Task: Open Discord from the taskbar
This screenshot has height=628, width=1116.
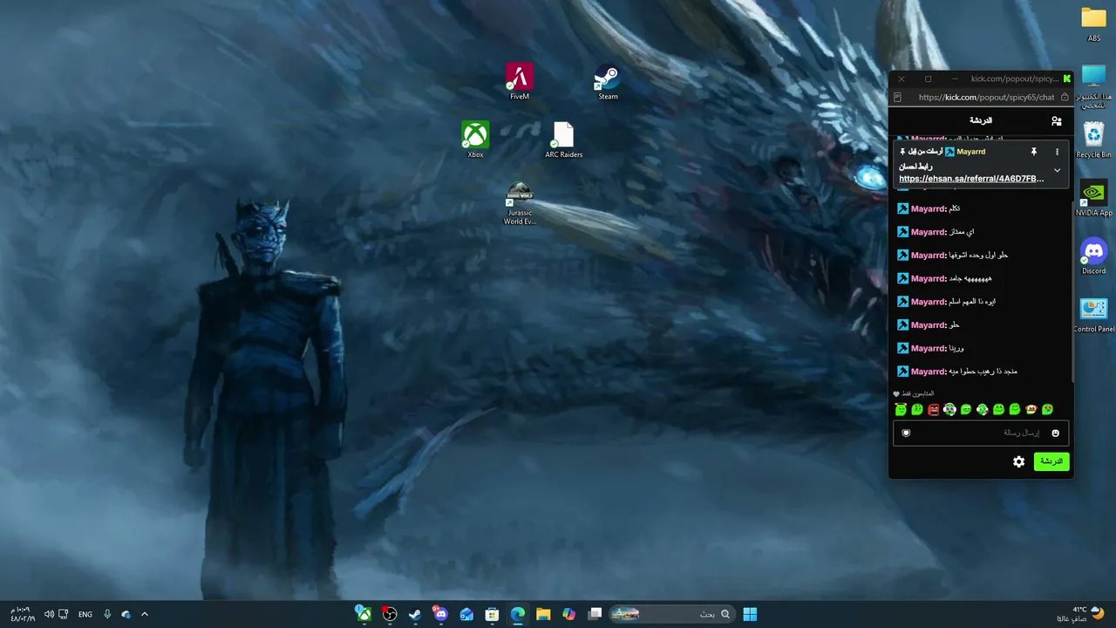Action: [440, 614]
